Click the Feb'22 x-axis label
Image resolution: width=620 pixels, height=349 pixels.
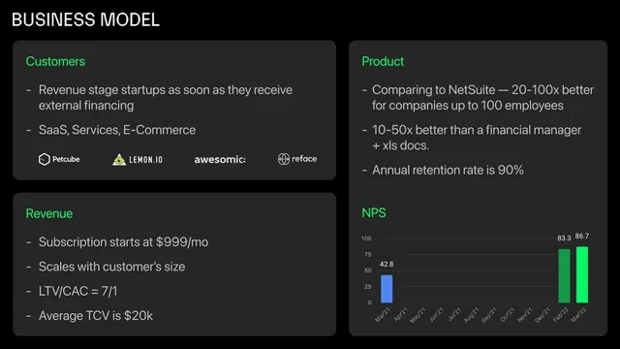(x=561, y=315)
